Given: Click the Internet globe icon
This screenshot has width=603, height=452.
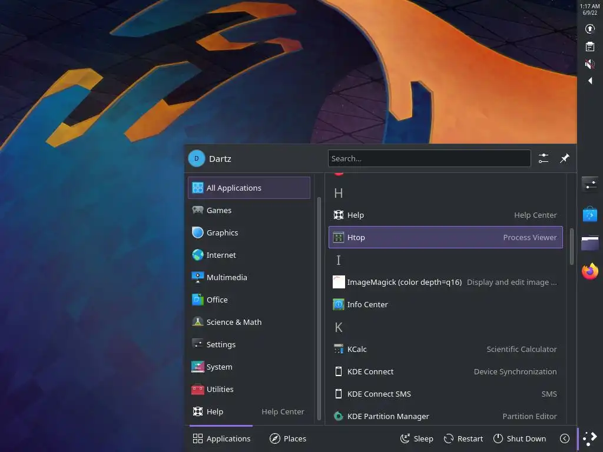Looking at the screenshot, I should (x=198, y=255).
